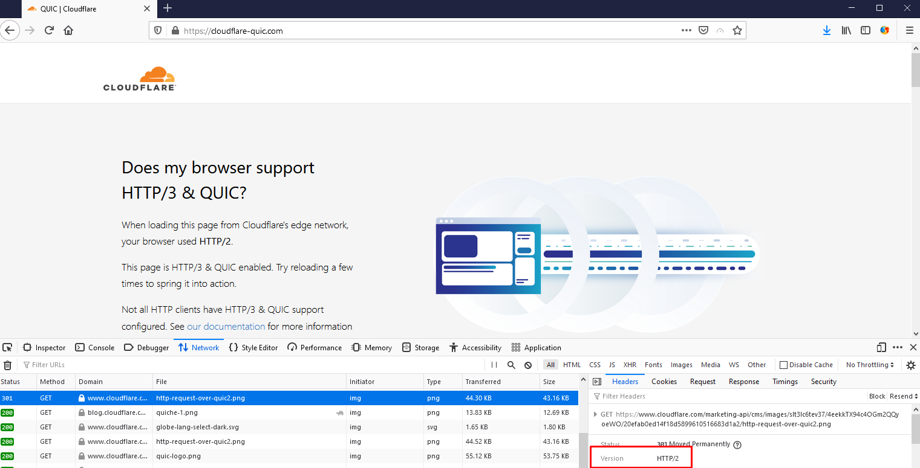
Task: Clear network requests with the trash icon
Action: (x=7, y=364)
